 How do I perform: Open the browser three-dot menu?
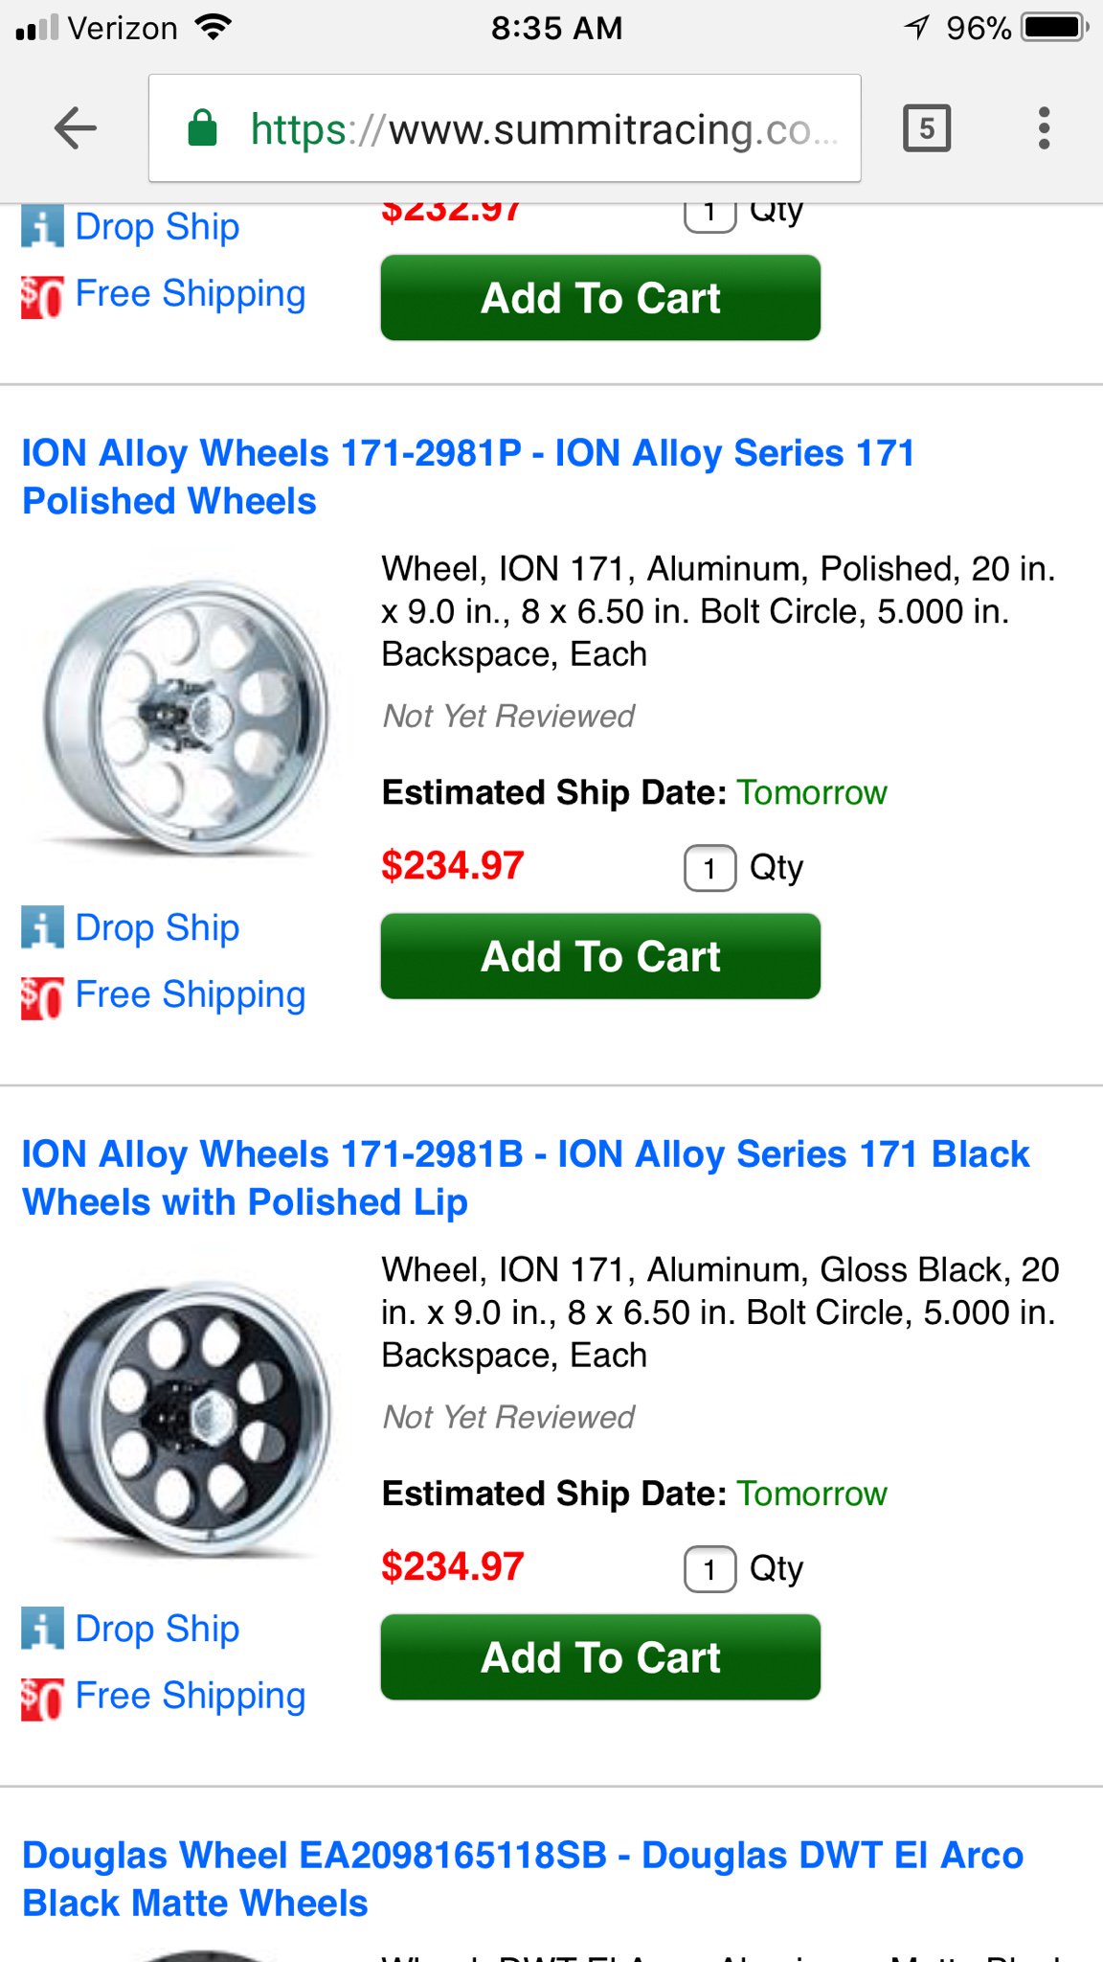[1044, 128]
